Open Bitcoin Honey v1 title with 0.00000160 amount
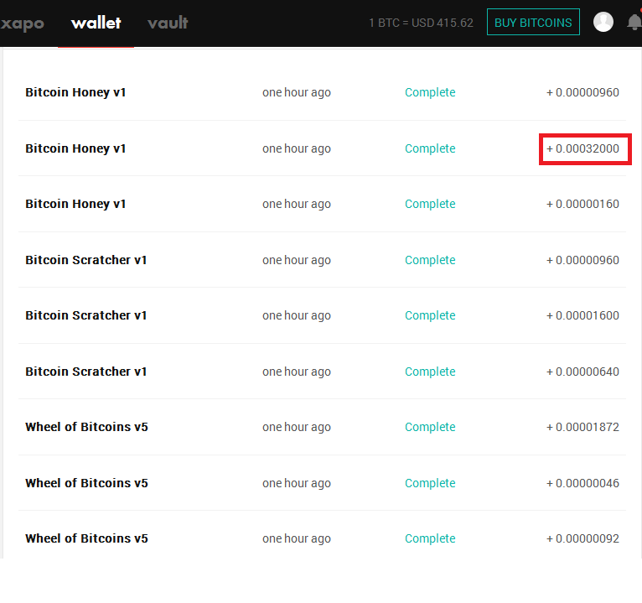The height and width of the screenshot is (603, 642). tap(75, 204)
